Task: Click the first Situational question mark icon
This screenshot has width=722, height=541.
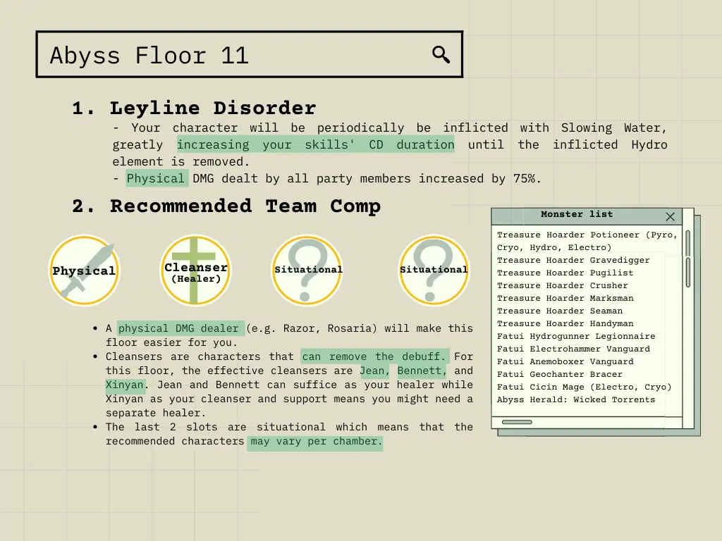Action: (307, 270)
